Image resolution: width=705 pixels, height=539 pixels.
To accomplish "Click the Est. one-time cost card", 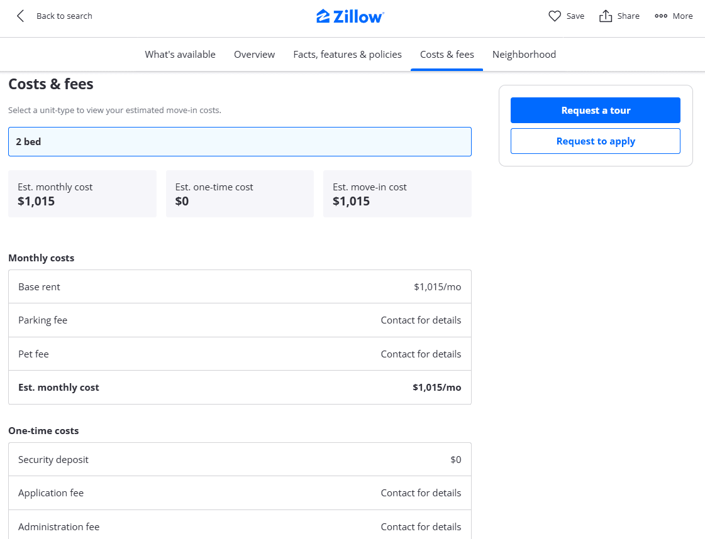I will (x=240, y=194).
